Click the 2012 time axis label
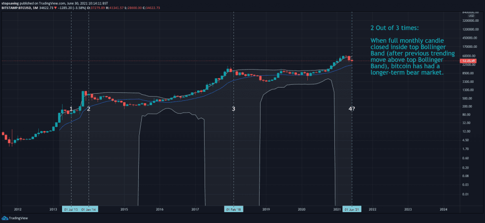485x223 pixels. [18, 209]
